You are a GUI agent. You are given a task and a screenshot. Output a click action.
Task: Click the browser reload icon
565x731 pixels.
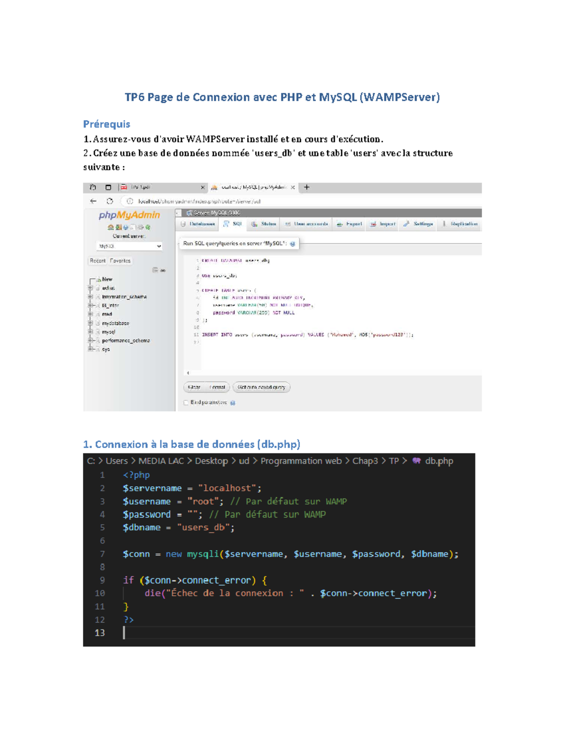(110, 201)
